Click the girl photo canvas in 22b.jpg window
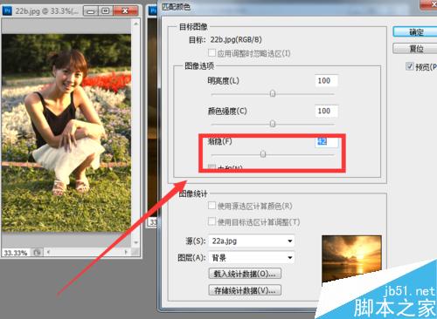The image size is (437, 319). 66,132
